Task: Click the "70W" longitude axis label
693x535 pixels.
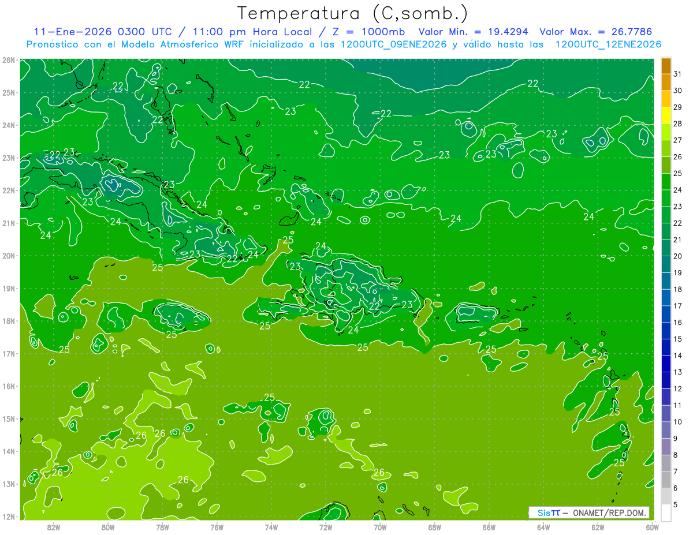Action: pyautogui.click(x=380, y=527)
